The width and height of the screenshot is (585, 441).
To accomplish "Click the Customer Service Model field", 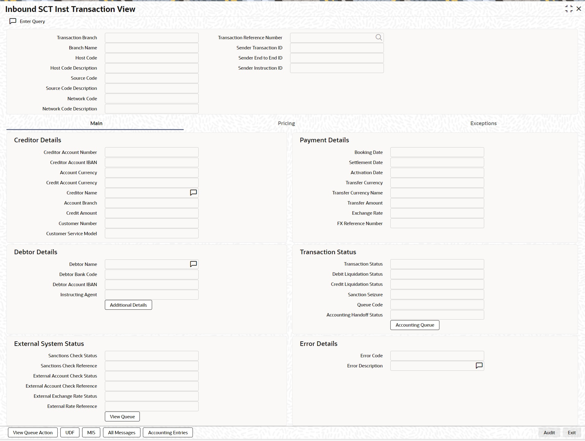I will pos(152,233).
